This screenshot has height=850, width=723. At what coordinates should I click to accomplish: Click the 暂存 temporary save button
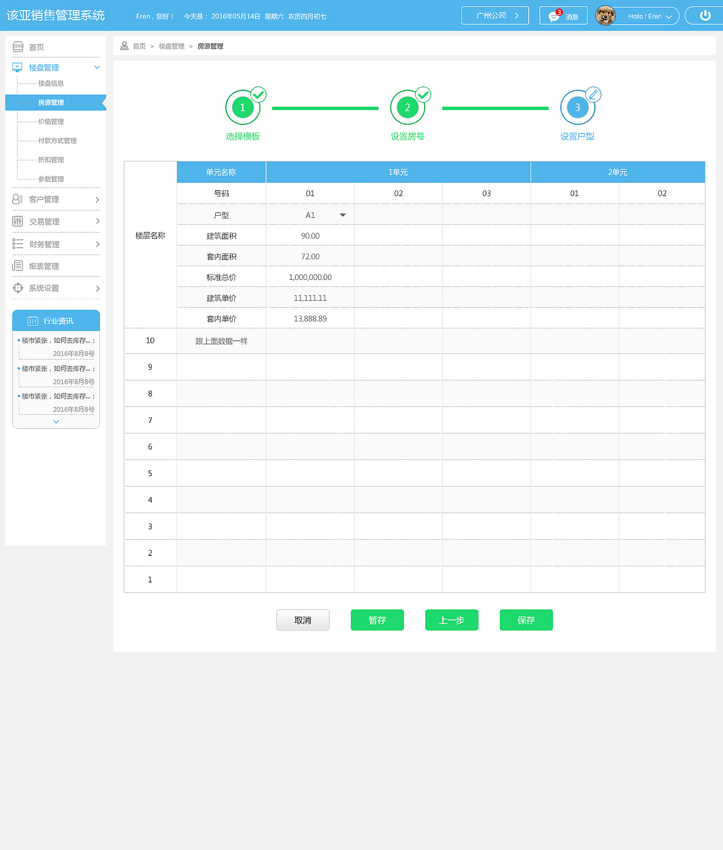pos(377,620)
